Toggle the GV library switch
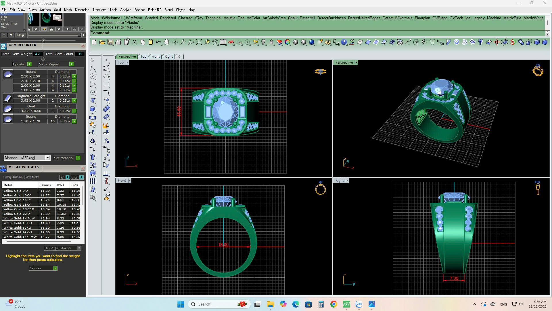The width and height of the screenshot is (552, 311). tap(67, 177)
